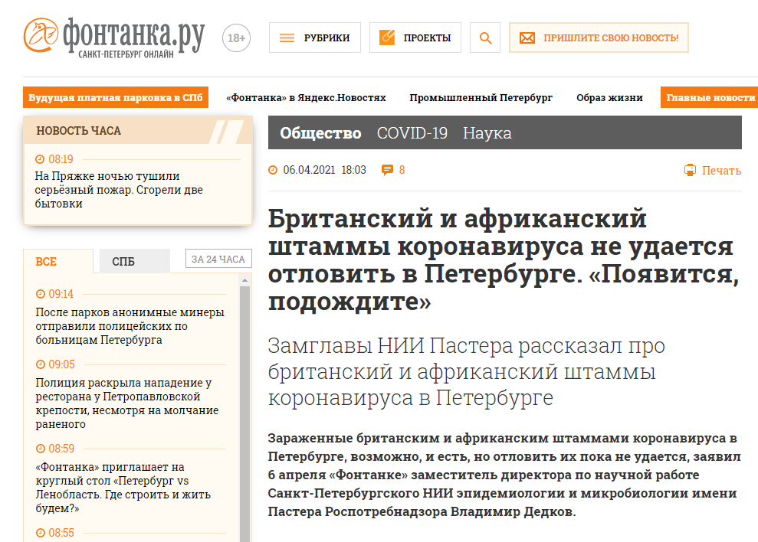Open the COVID-19 category
758x542 pixels.
(x=412, y=133)
